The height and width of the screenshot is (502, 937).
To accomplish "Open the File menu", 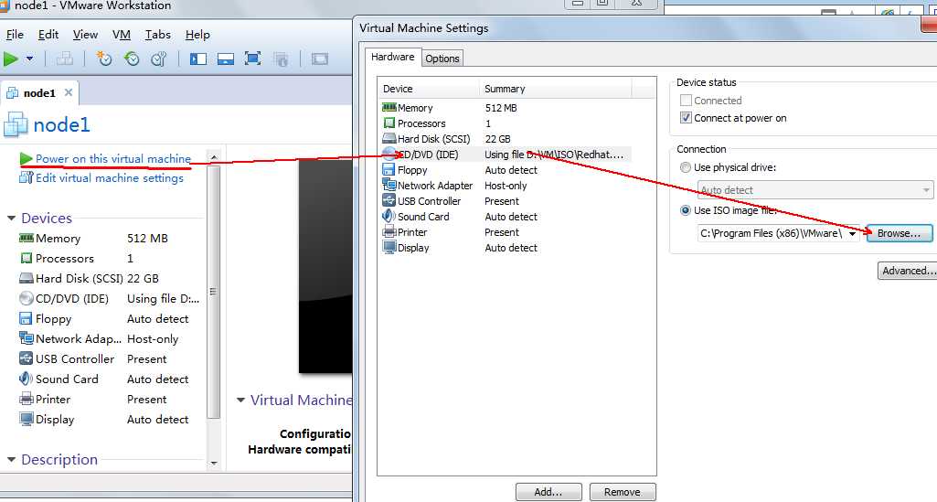I will [x=15, y=35].
